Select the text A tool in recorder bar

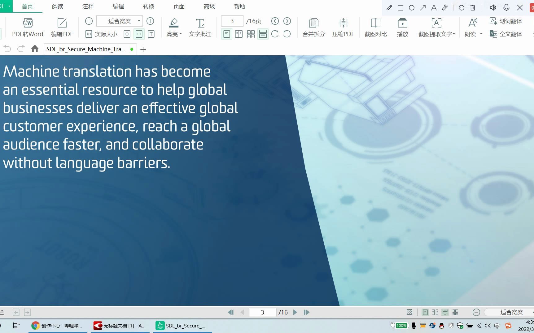[434, 8]
